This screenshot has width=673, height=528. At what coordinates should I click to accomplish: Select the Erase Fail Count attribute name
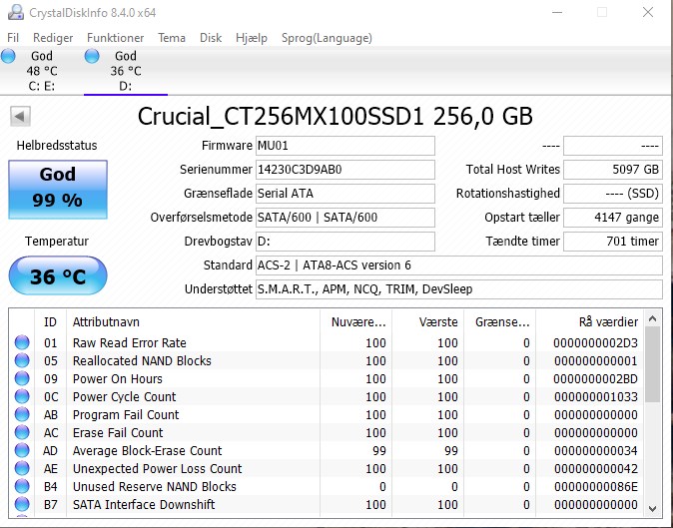118,433
